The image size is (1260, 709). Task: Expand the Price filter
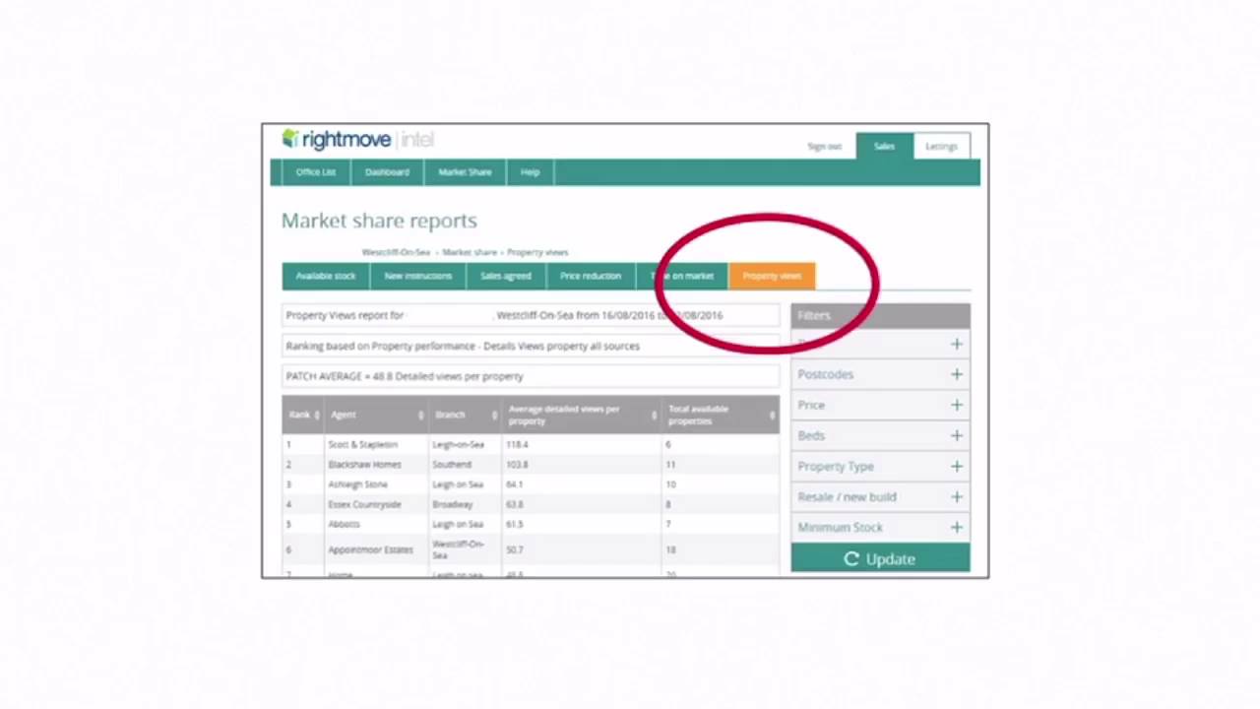(956, 405)
